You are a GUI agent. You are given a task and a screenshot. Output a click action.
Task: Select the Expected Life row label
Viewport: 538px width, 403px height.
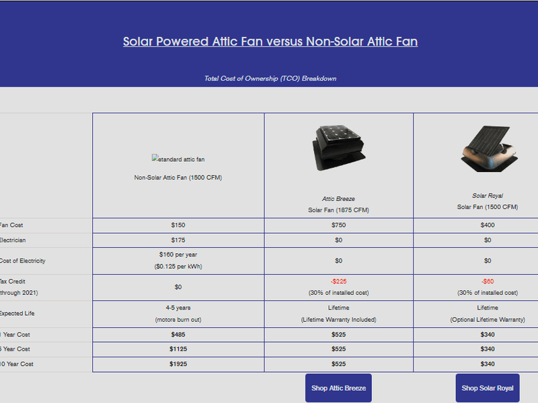[18, 313]
